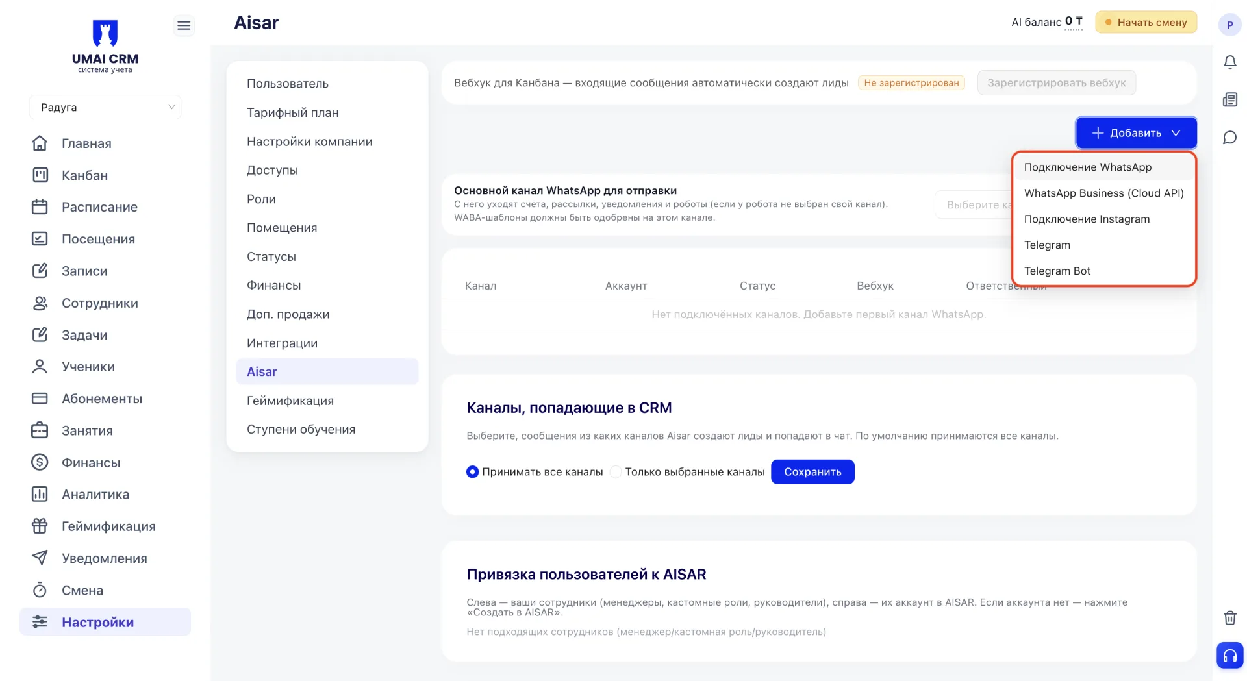The height and width of the screenshot is (681, 1247).
Task: Open the chat bubble icon in right bar
Action: [x=1229, y=138]
